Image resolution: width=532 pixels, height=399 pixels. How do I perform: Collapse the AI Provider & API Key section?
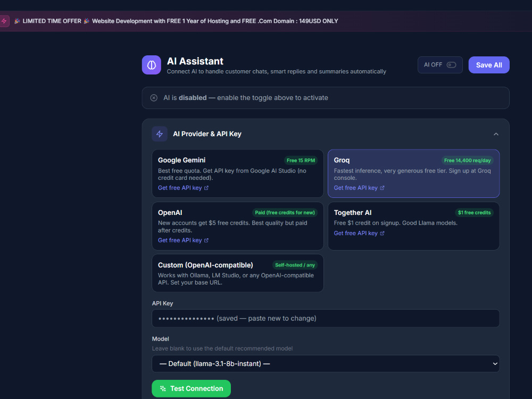click(x=496, y=134)
